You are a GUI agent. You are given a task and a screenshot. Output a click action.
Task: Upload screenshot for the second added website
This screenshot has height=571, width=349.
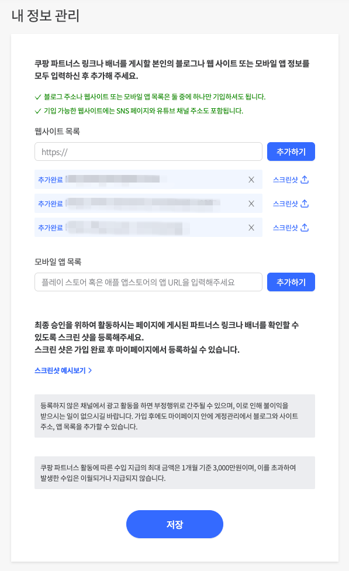(x=303, y=202)
